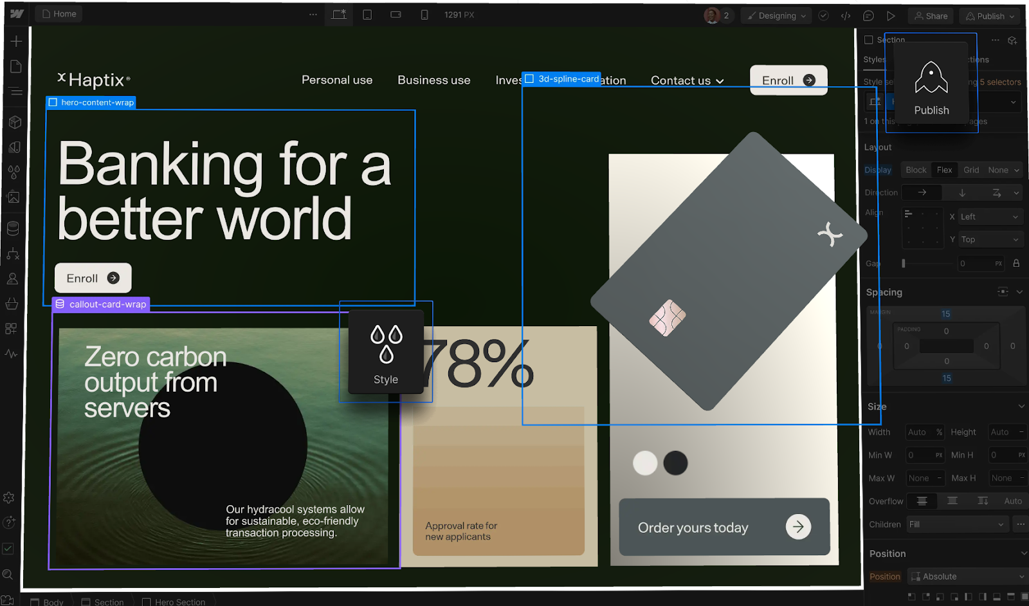Image resolution: width=1029 pixels, height=606 pixels.
Task: Collapse the Size section
Action: tap(1021, 406)
